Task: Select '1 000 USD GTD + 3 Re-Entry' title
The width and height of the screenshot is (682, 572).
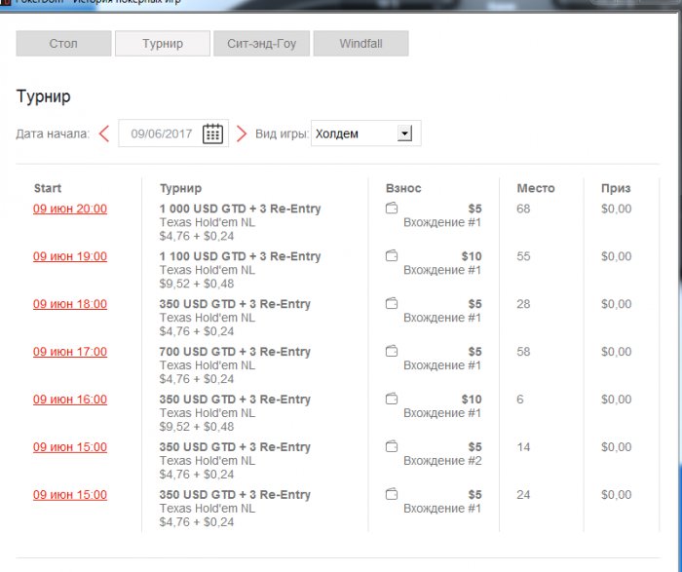Action: pos(240,209)
